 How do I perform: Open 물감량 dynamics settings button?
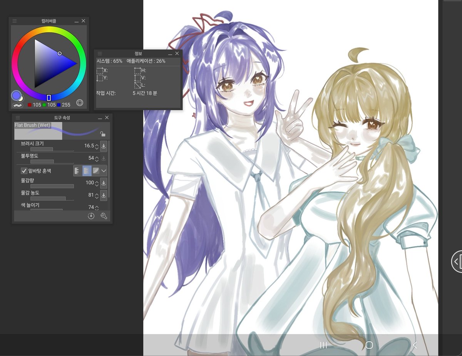[x=104, y=183]
